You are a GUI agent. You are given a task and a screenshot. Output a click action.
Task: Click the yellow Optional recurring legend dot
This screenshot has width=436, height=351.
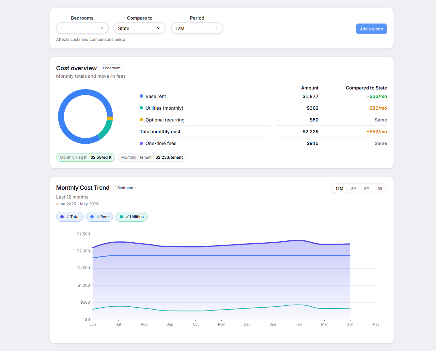point(141,120)
